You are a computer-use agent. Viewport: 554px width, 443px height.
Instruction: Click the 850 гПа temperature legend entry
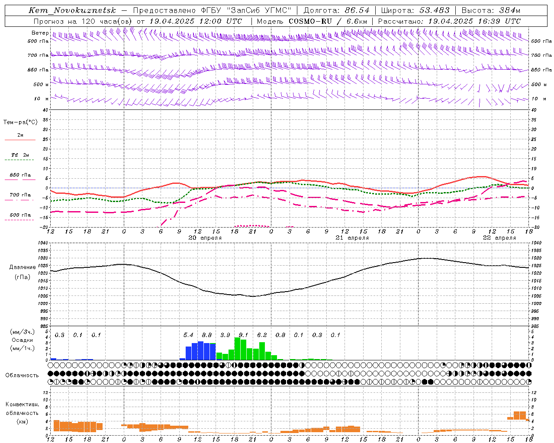click(20, 175)
